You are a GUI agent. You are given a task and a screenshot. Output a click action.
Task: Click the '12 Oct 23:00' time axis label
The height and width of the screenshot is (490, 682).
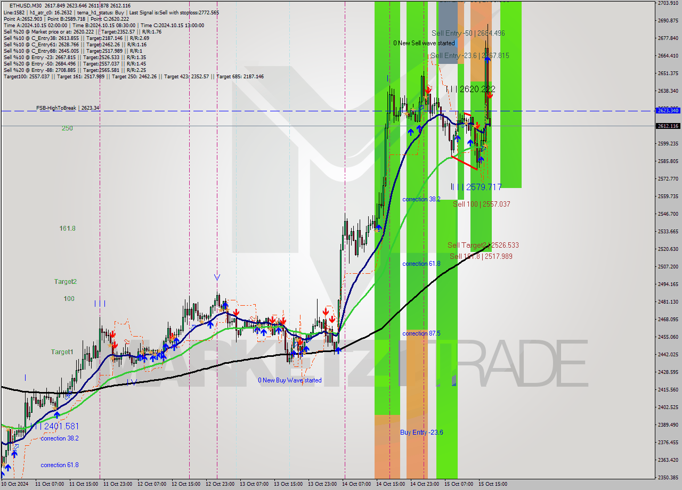(x=220, y=484)
